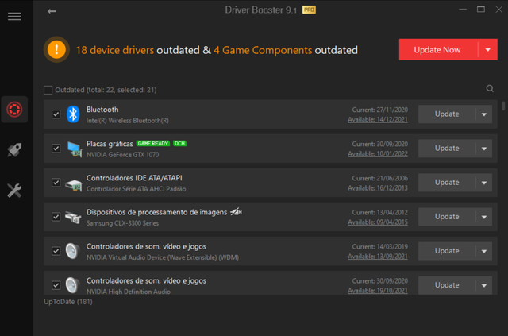Open the Available: 16/12/2013 link

click(378, 188)
